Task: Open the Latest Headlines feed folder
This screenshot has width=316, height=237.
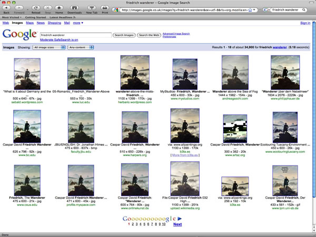Action: click(63, 17)
